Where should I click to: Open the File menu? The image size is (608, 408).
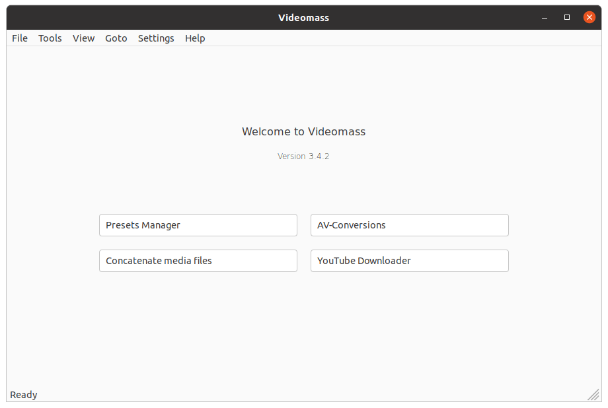tap(20, 38)
